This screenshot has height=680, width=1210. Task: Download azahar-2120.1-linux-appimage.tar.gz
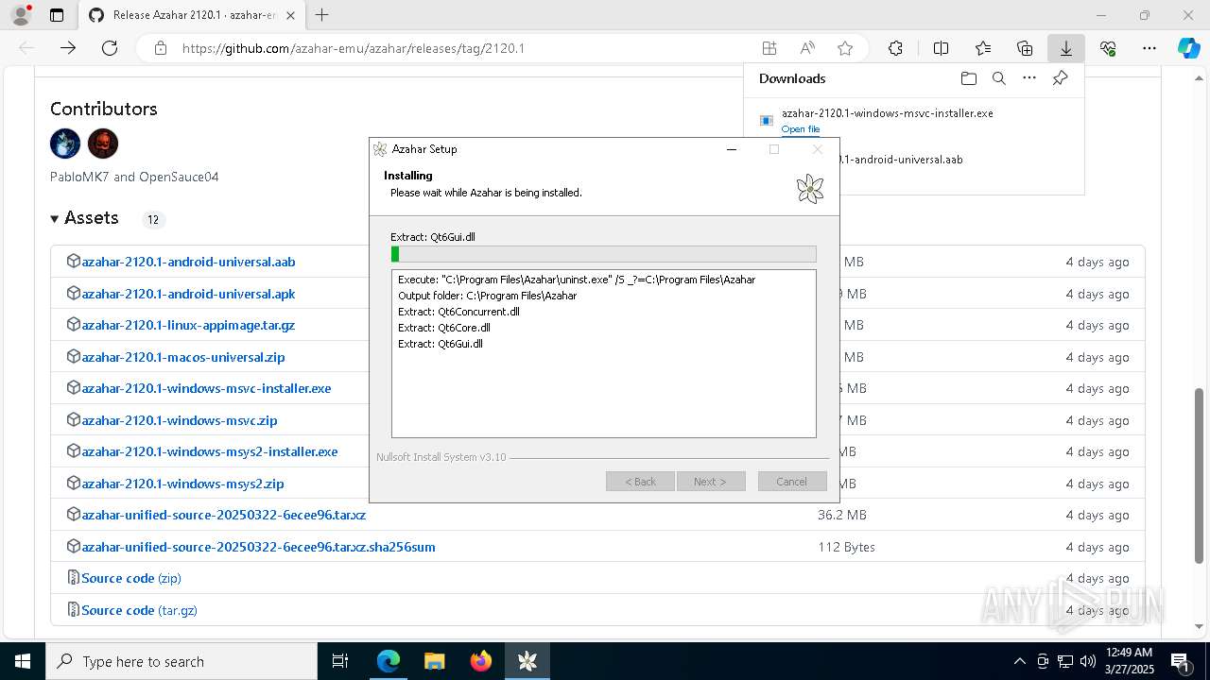pos(188,325)
